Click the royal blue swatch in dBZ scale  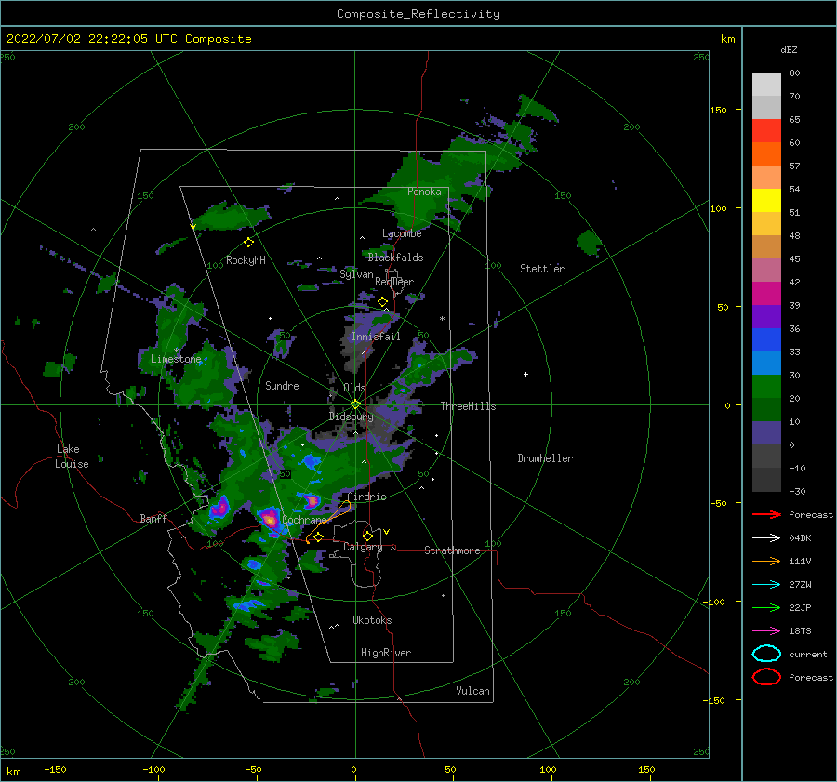[x=766, y=340]
